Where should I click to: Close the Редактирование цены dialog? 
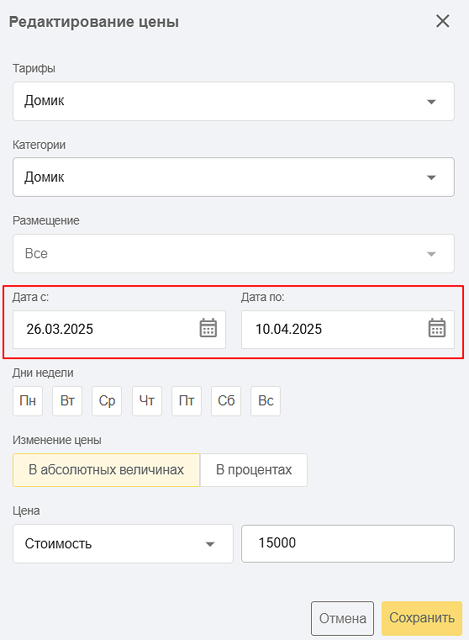tap(442, 21)
